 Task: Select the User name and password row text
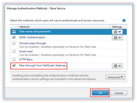coord(35,31)
